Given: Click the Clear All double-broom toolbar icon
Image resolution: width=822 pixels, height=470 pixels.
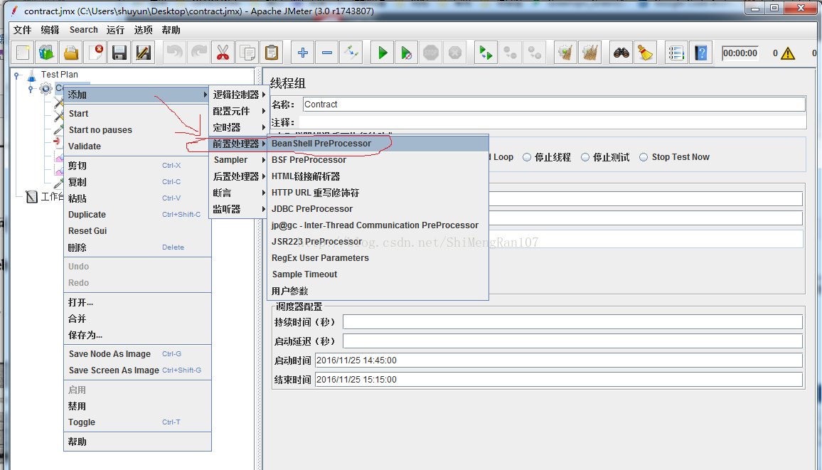Looking at the screenshot, I should pos(589,53).
